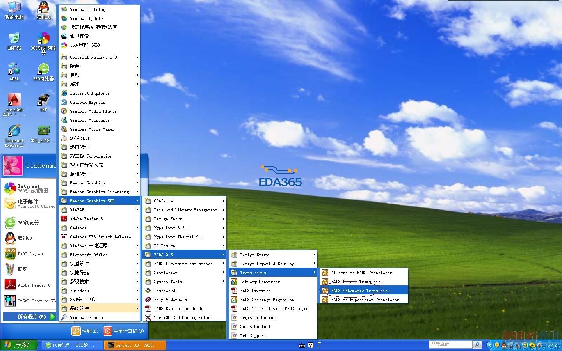Open 远程协助 remote assistance entry
The height and width of the screenshot is (351, 562).
pos(99,138)
